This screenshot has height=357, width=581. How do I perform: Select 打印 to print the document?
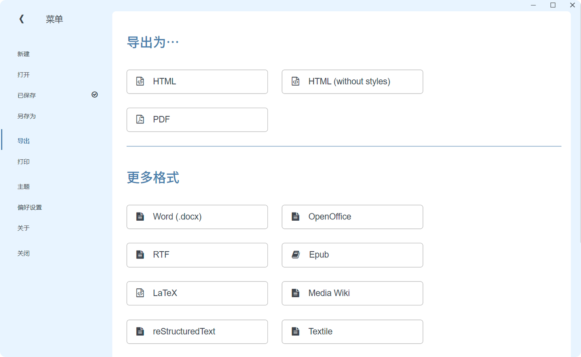23,161
